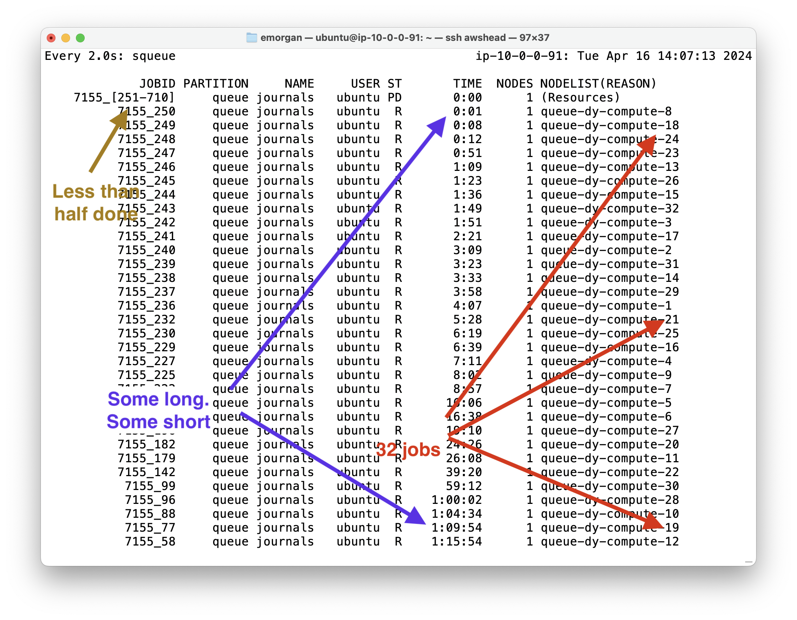
Task: Click the green zoom window button
Action: (x=80, y=38)
